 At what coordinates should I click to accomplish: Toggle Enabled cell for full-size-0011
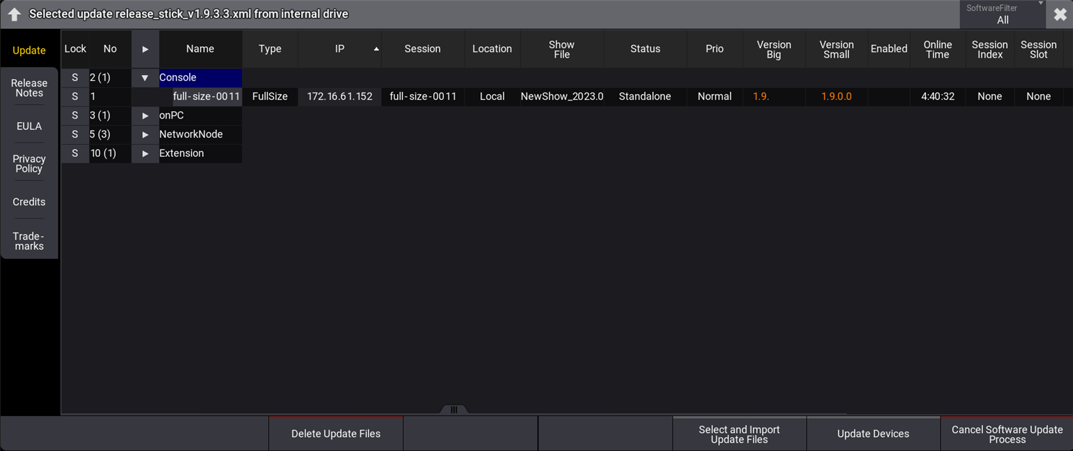click(x=889, y=96)
